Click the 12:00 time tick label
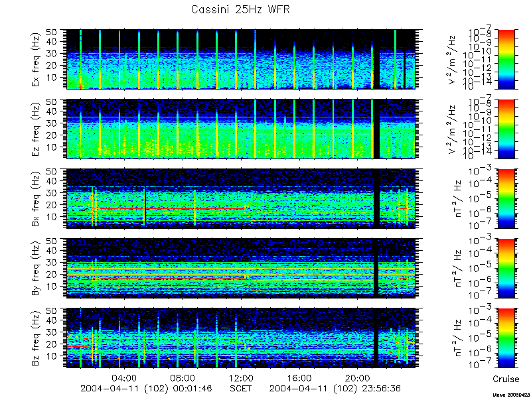 point(240,378)
